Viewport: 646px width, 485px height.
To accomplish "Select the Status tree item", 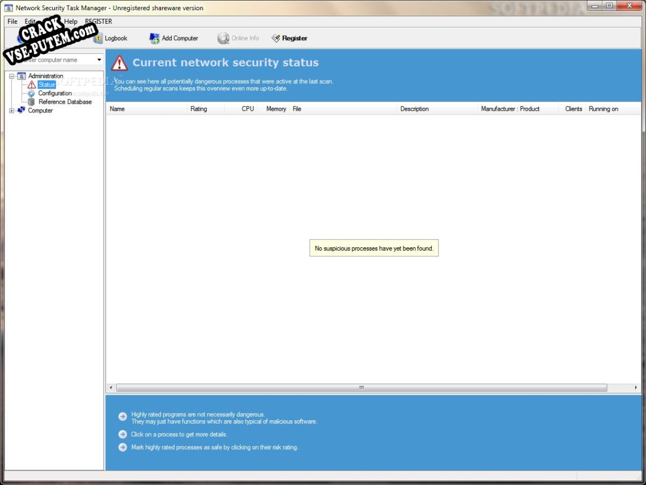I will click(x=46, y=85).
